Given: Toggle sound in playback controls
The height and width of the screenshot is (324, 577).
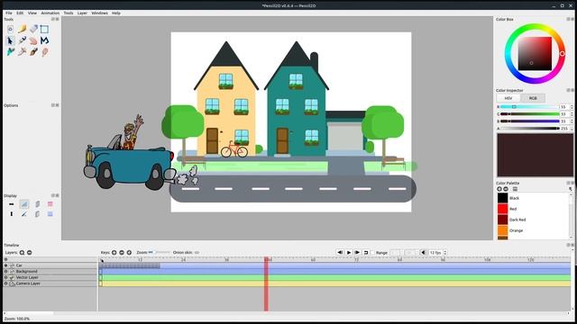Looking at the screenshot, I should 423,252.
